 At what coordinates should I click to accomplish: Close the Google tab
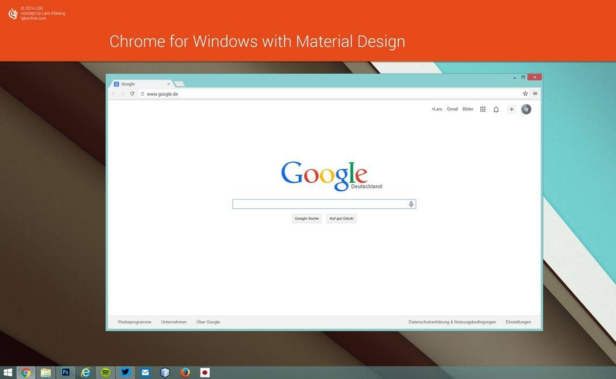169,84
